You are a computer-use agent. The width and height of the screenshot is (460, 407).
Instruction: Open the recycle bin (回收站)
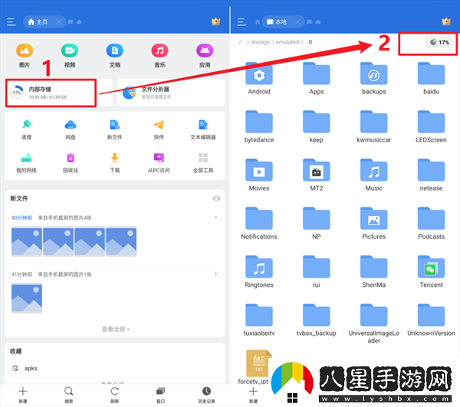[x=71, y=163]
